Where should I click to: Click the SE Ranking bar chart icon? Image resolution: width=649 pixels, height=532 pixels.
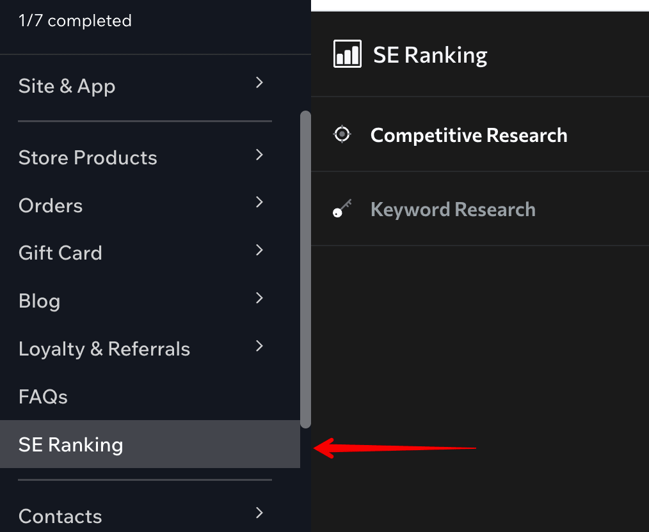coord(348,54)
